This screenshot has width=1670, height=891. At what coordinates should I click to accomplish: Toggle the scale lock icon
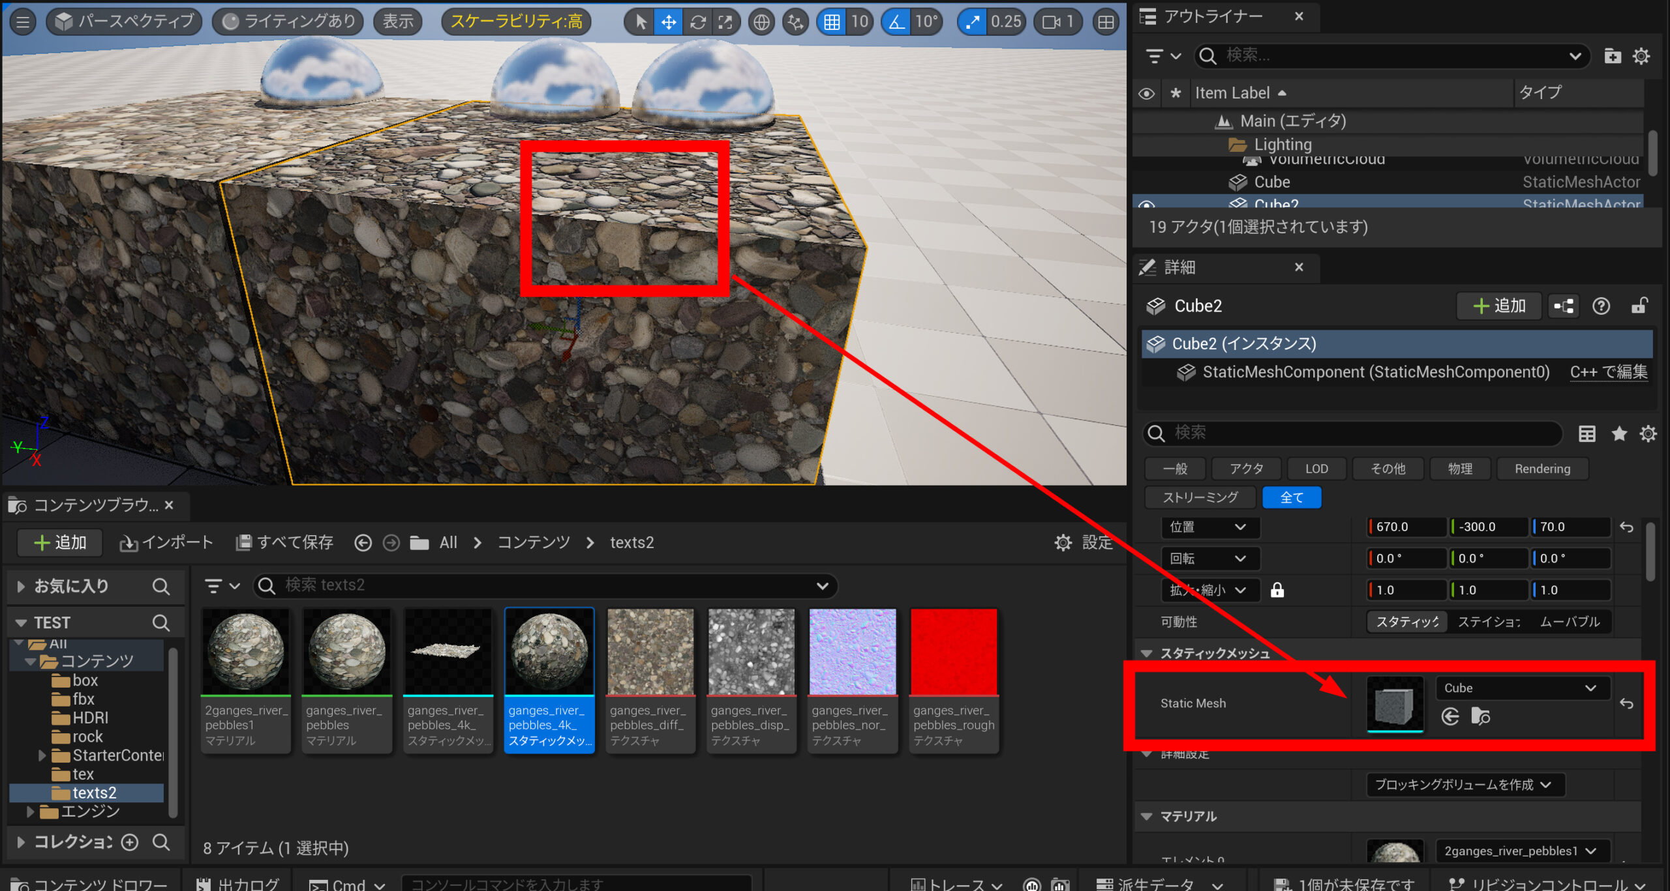click(x=1277, y=590)
